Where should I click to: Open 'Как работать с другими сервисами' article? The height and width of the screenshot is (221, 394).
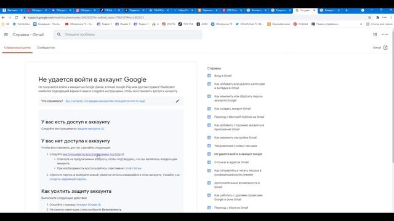pos(238,197)
